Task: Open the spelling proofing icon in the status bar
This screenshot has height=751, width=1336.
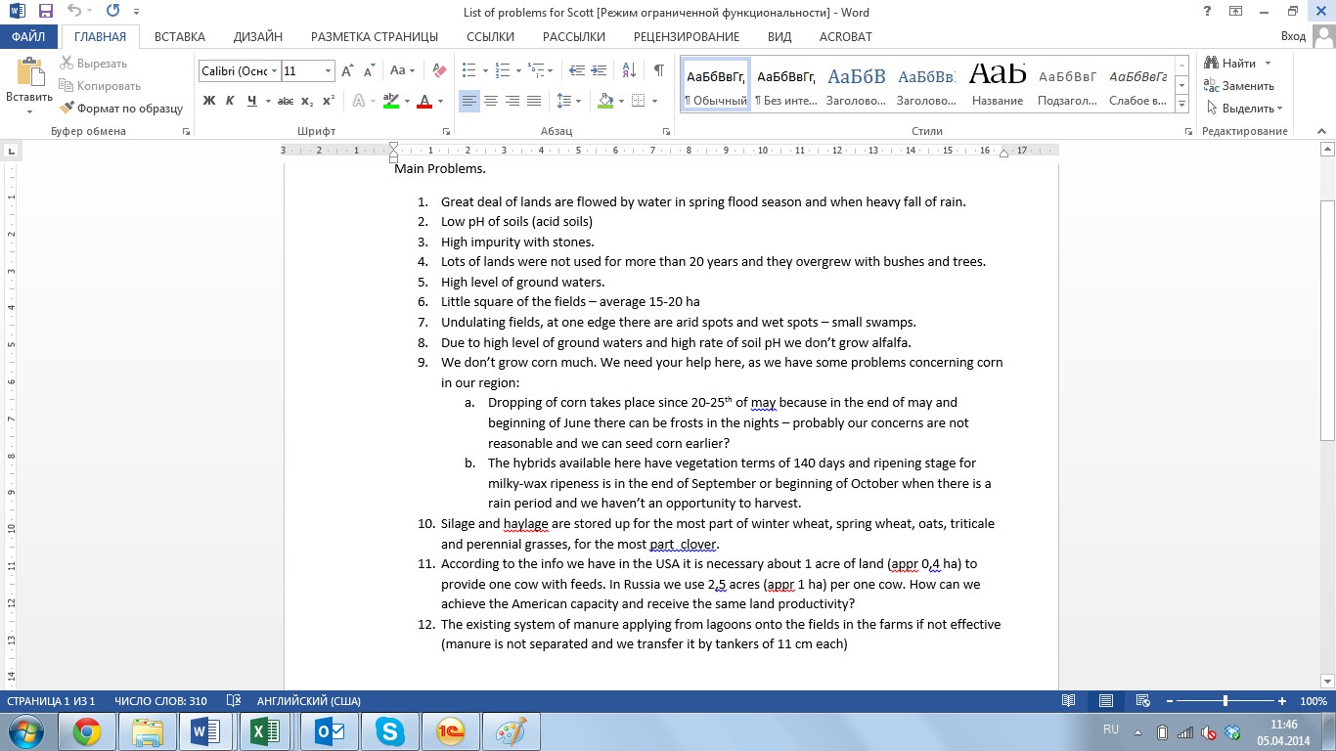Action: click(x=234, y=701)
